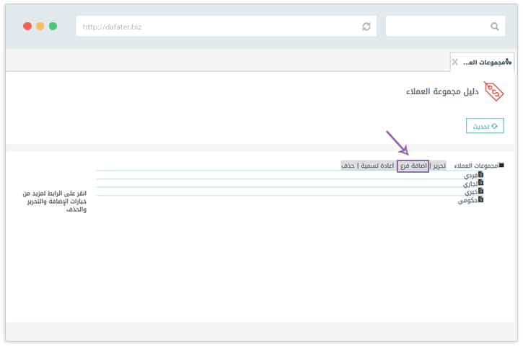This screenshot has width=523, height=349.
Task: Select the حكومي customer group
Action: [x=467, y=201]
